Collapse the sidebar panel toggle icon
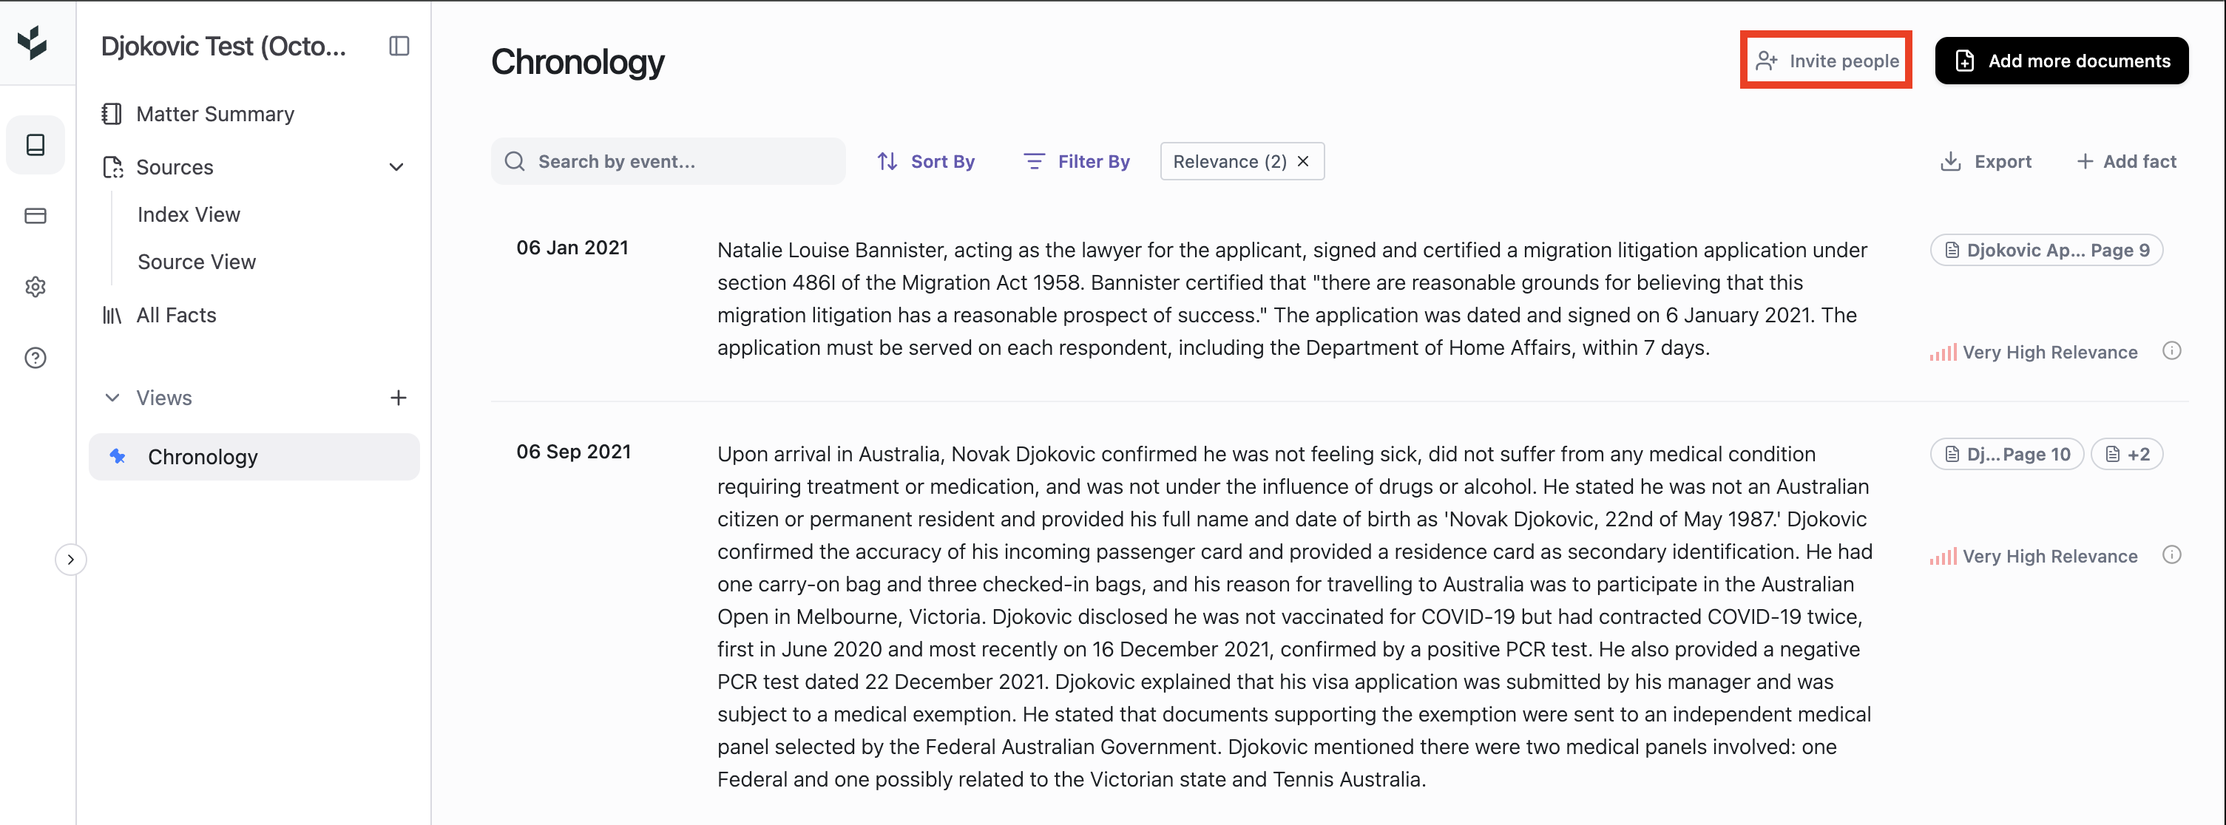This screenshot has height=825, width=2226. tap(399, 46)
